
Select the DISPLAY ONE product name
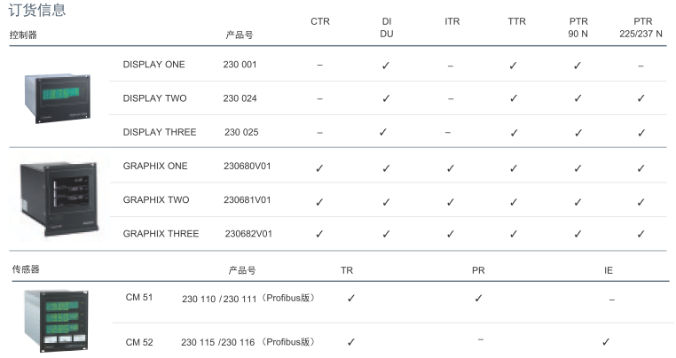[x=153, y=65]
